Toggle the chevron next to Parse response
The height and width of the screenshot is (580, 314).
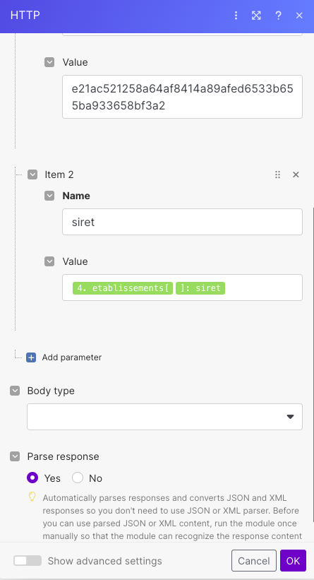(x=15, y=456)
